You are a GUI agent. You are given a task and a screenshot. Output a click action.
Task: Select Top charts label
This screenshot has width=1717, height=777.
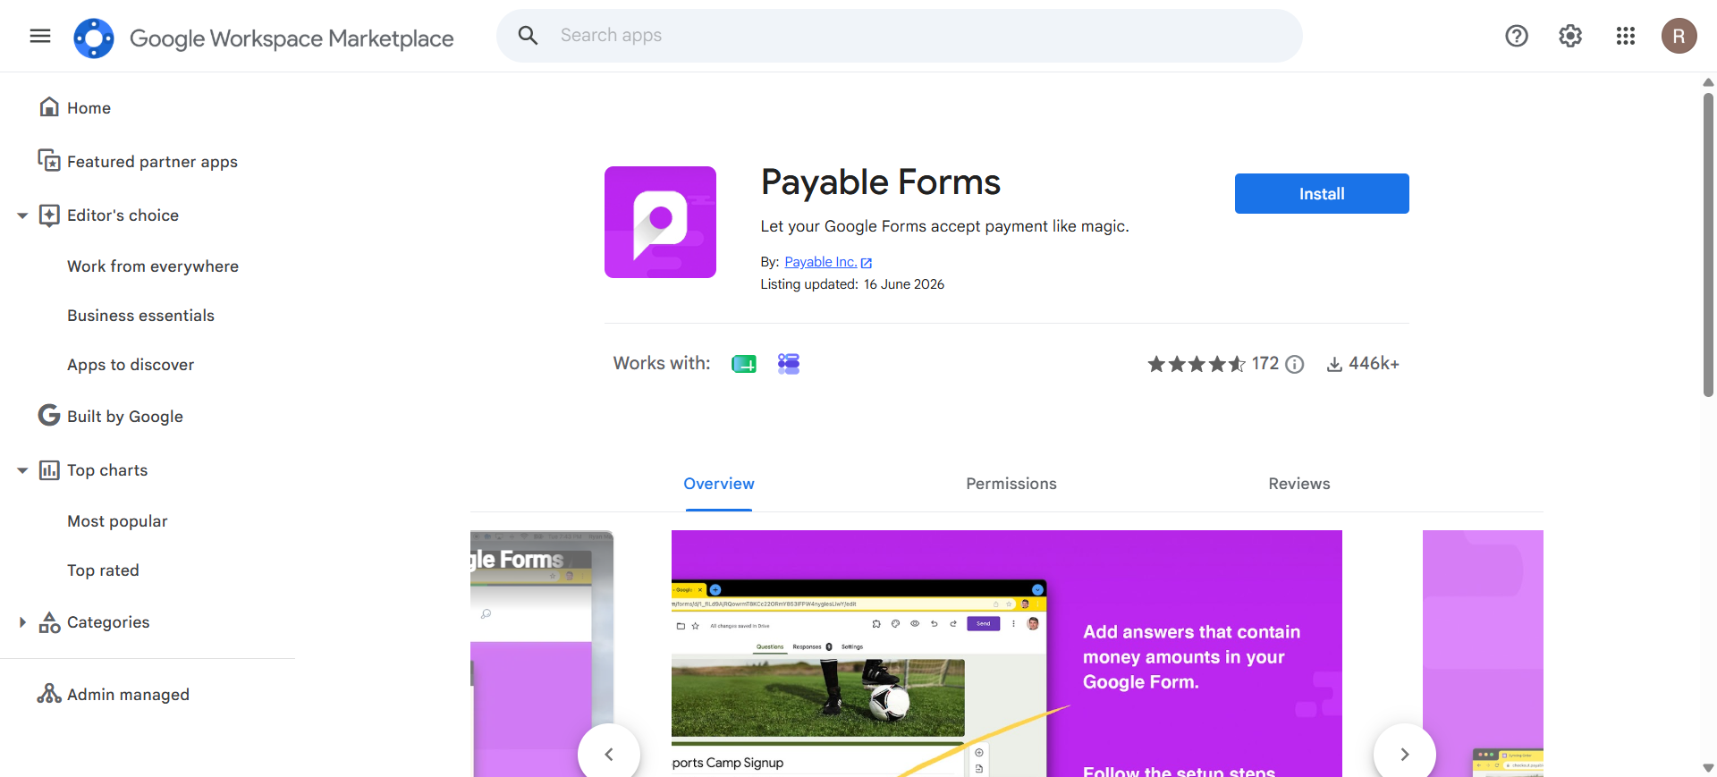[x=107, y=470]
